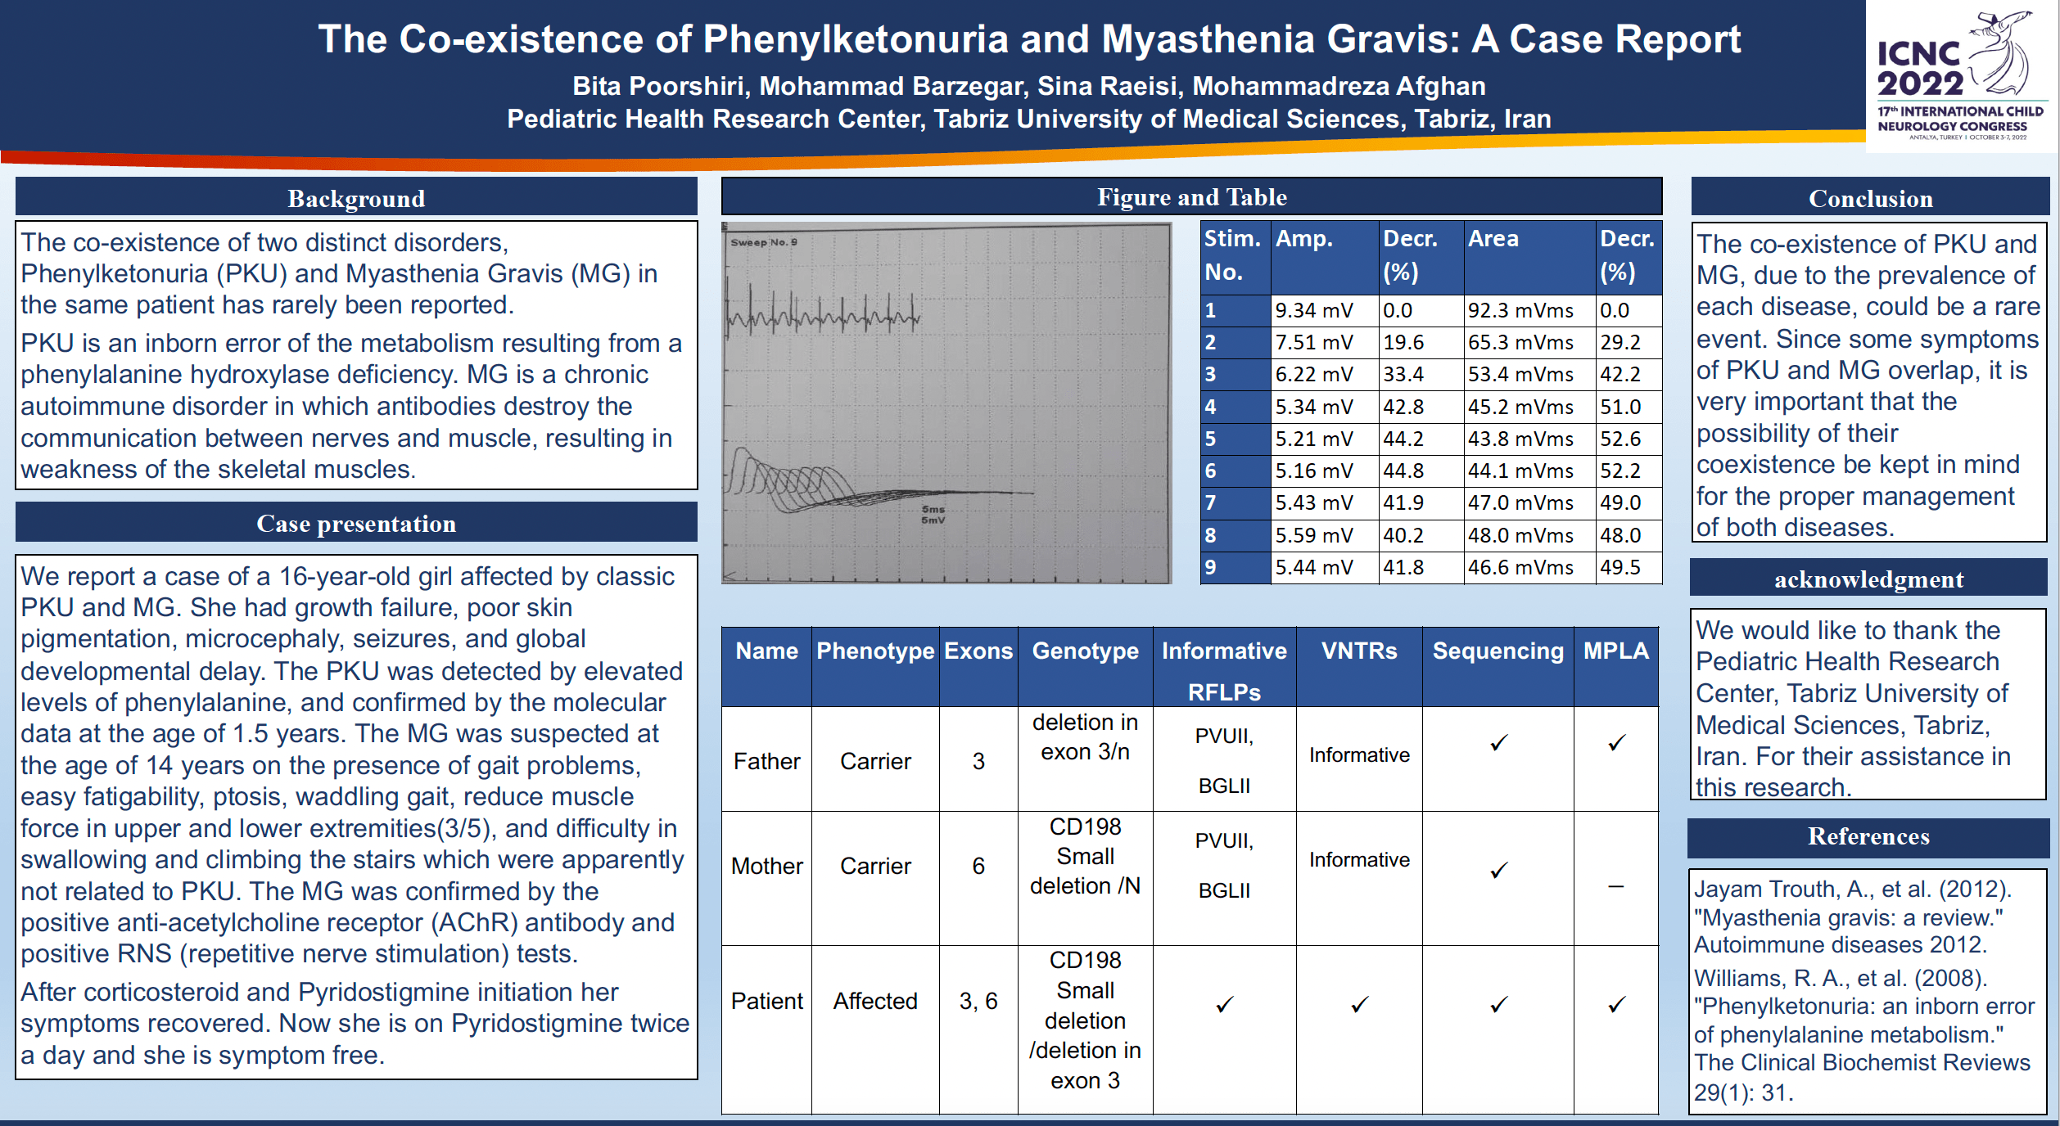This screenshot has height=1126, width=2060.
Task: Click the Figure and Table header
Action: point(1192,196)
